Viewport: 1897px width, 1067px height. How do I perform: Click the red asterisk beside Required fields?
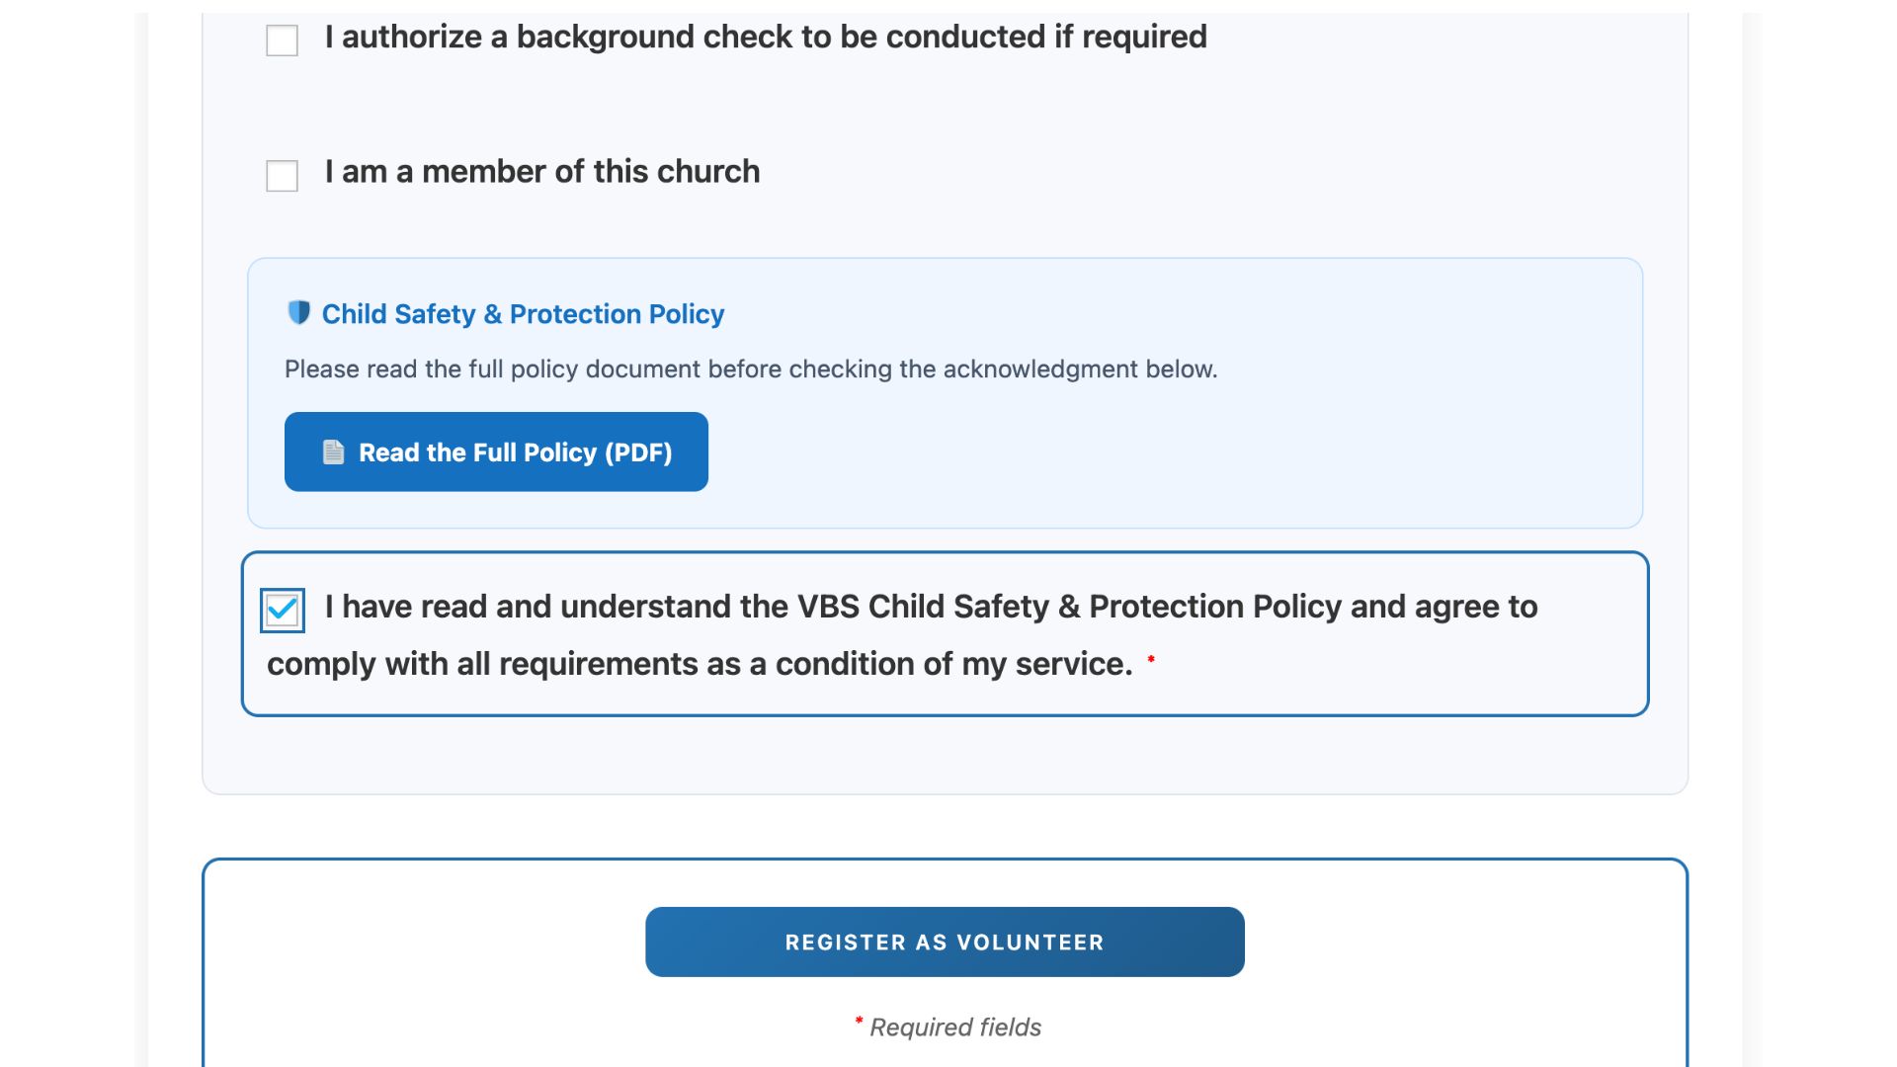point(859,1021)
